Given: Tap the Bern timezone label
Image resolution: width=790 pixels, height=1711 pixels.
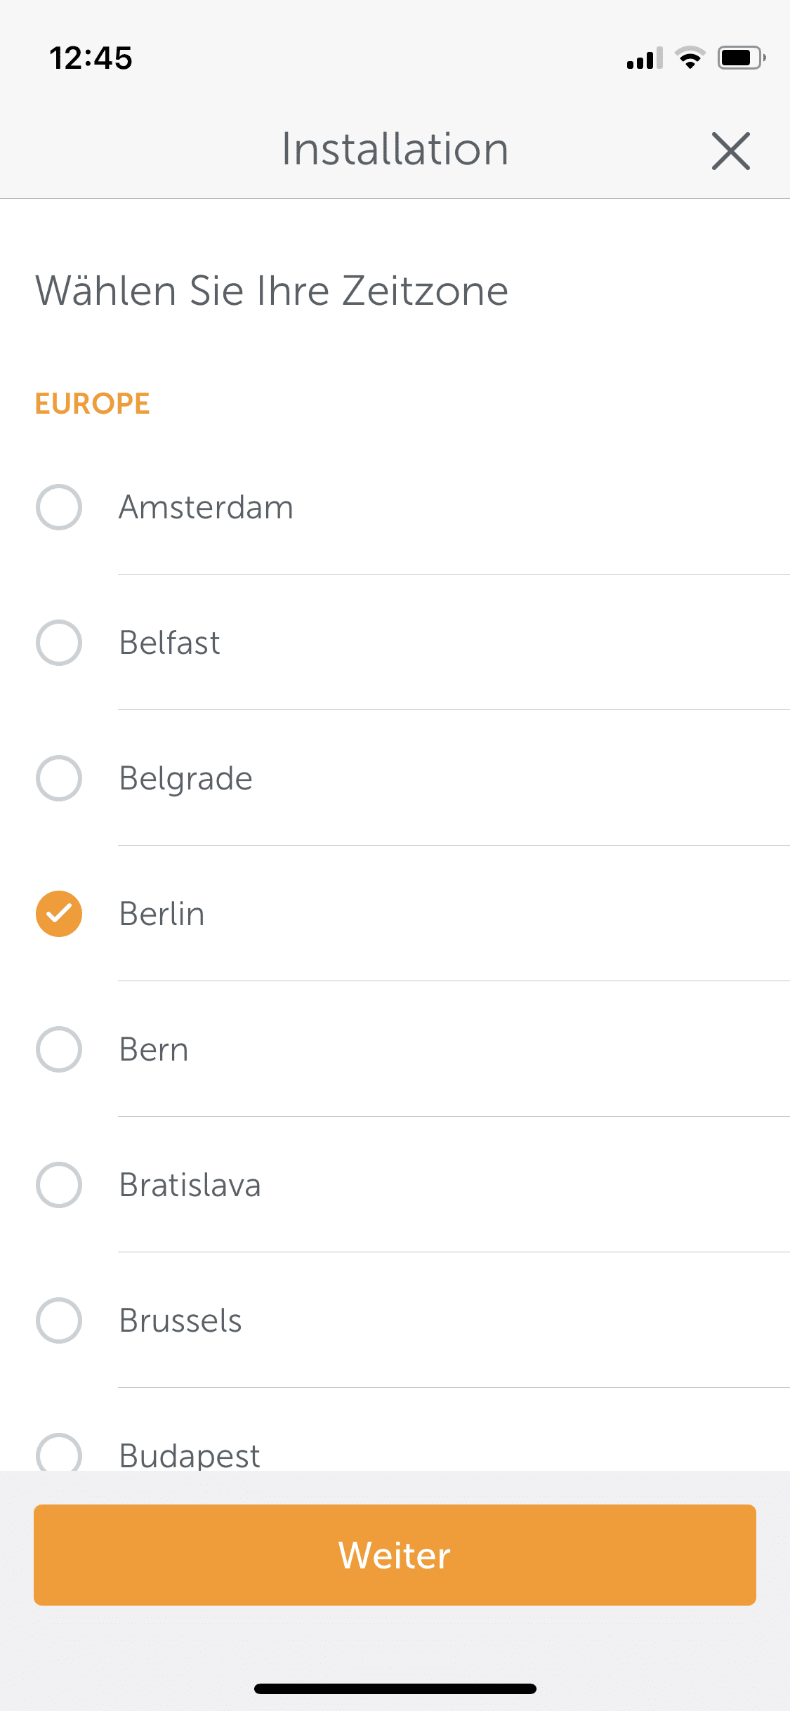Looking at the screenshot, I should (154, 1049).
